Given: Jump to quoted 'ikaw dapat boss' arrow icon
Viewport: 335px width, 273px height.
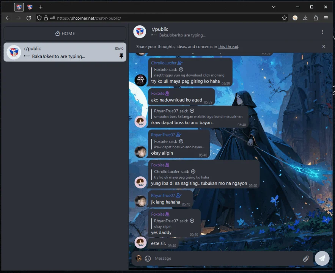Looking at the screenshot, I should 181,141.
